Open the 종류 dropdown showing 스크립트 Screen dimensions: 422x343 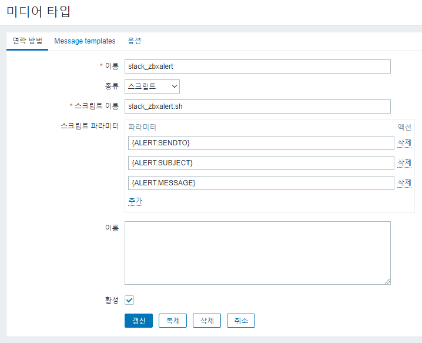point(152,86)
